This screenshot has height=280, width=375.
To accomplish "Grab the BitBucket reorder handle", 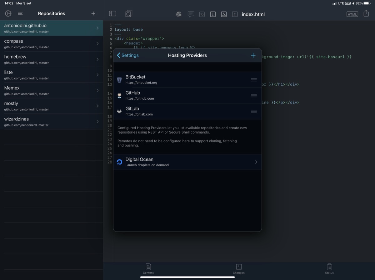I will [254, 80].
